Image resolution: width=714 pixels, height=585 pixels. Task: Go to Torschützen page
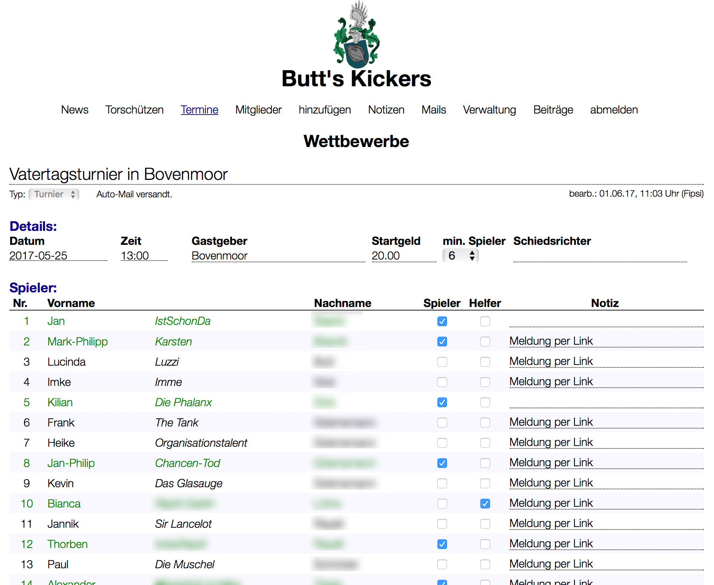(134, 110)
